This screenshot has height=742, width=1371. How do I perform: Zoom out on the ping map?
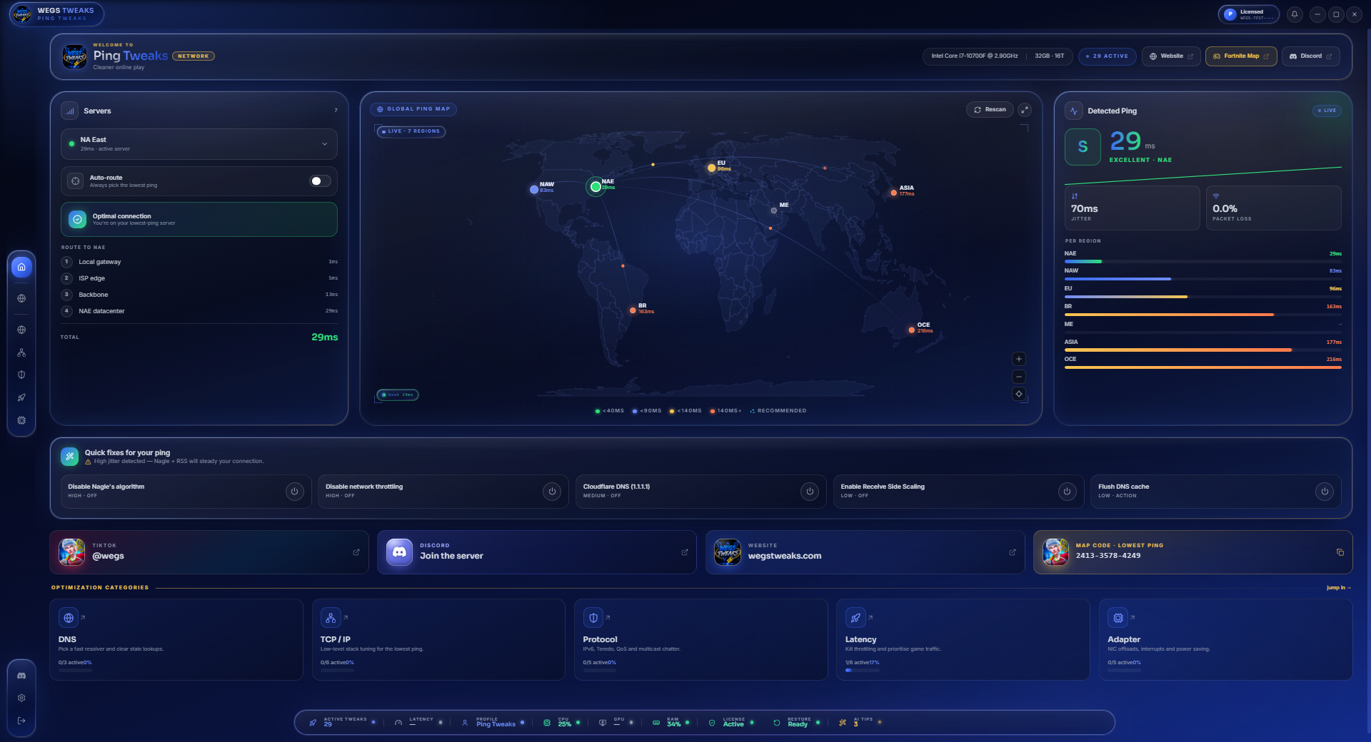click(1019, 377)
